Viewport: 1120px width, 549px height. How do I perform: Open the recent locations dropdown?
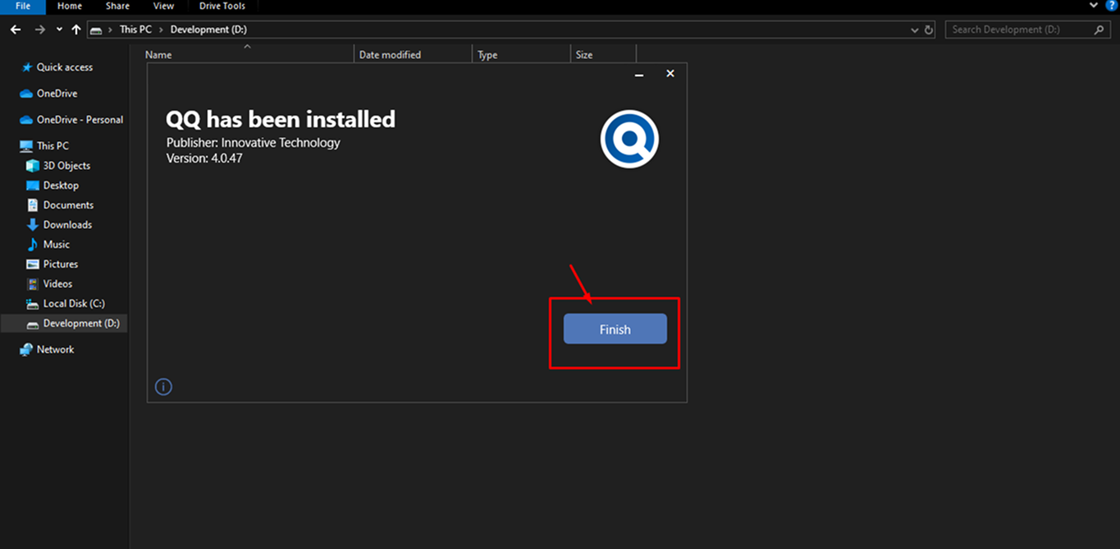coord(59,30)
